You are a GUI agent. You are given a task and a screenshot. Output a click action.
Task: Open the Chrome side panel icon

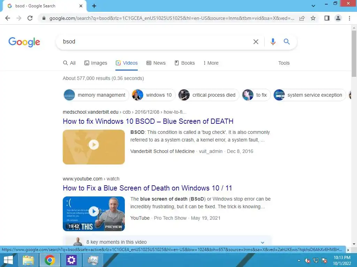(x=327, y=18)
